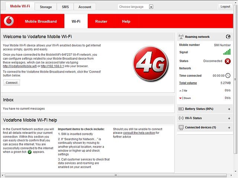This screenshot has width=238, height=178.
Task: Switch to the Mobile Wi-Fi top tab
Action: 20,6
